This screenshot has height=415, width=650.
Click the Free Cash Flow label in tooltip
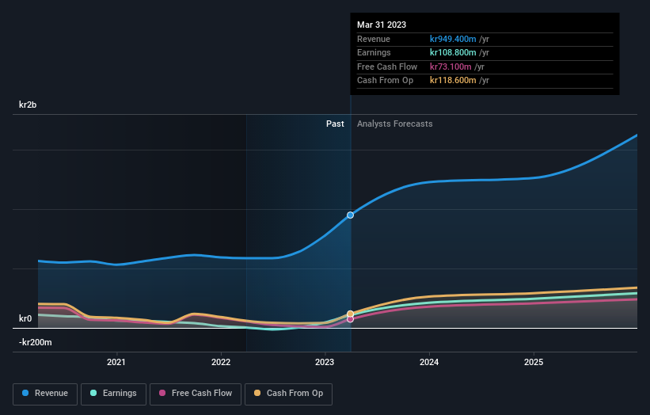pos(387,67)
